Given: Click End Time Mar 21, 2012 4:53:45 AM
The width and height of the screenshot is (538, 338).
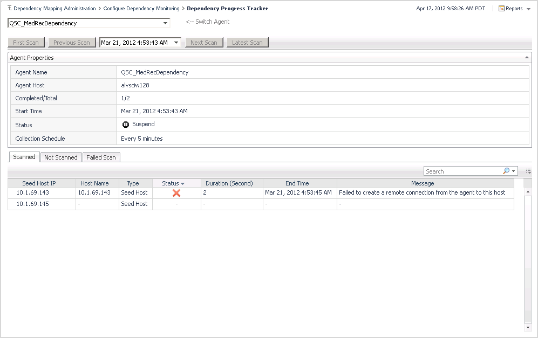Looking at the screenshot, I should pyautogui.click(x=298, y=192).
